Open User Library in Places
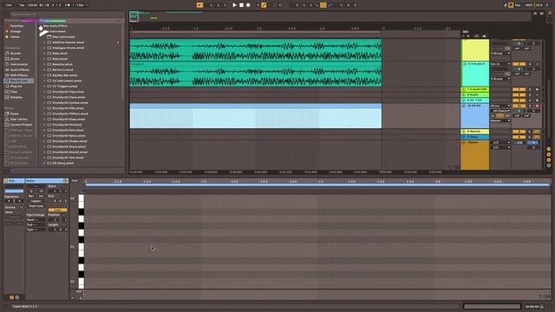 19,120
